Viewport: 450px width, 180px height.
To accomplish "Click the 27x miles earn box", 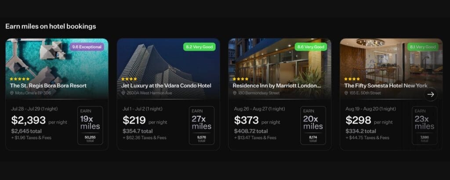I will tap(201, 126).
